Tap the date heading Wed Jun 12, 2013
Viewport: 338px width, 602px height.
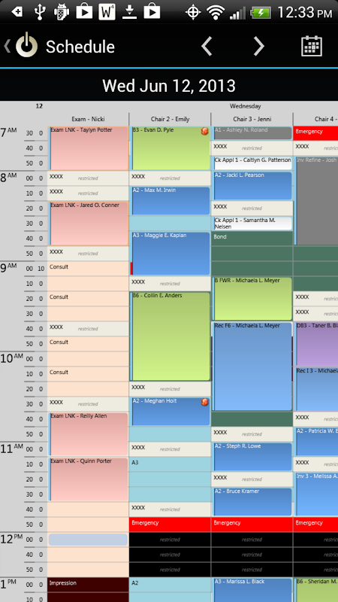(169, 85)
